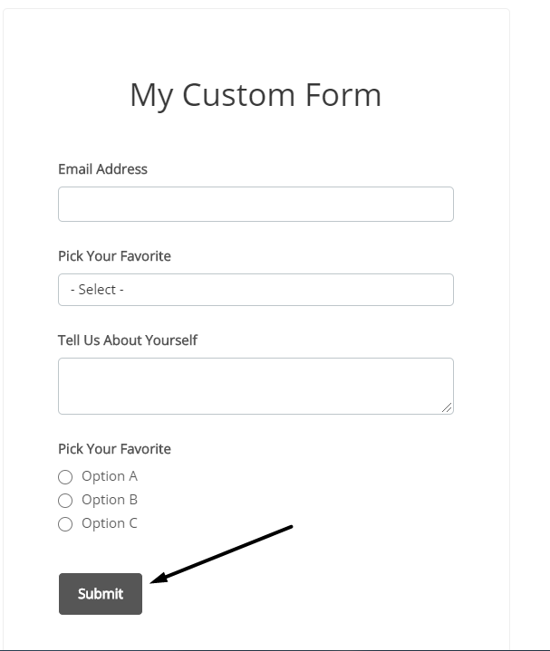Image resolution: width=550 pixels, height=651 pixels.
Task: Click the Option C label text
Action: [110, 523]
